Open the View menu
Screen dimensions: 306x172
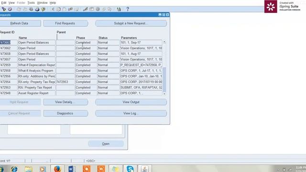11,3
